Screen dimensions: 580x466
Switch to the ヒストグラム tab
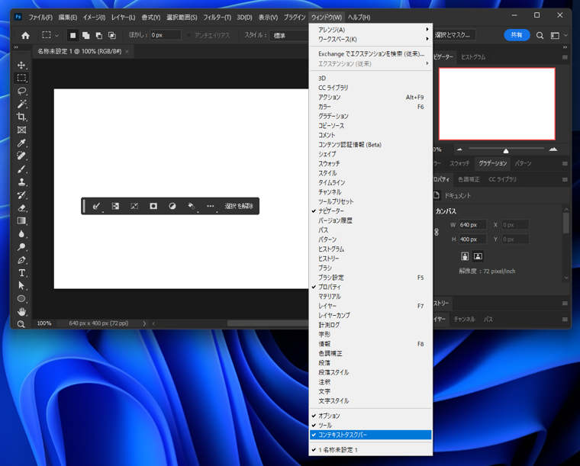472,57
